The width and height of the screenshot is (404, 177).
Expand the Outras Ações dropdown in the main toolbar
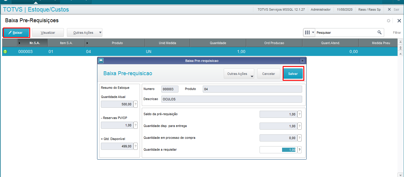pos(85,33)
